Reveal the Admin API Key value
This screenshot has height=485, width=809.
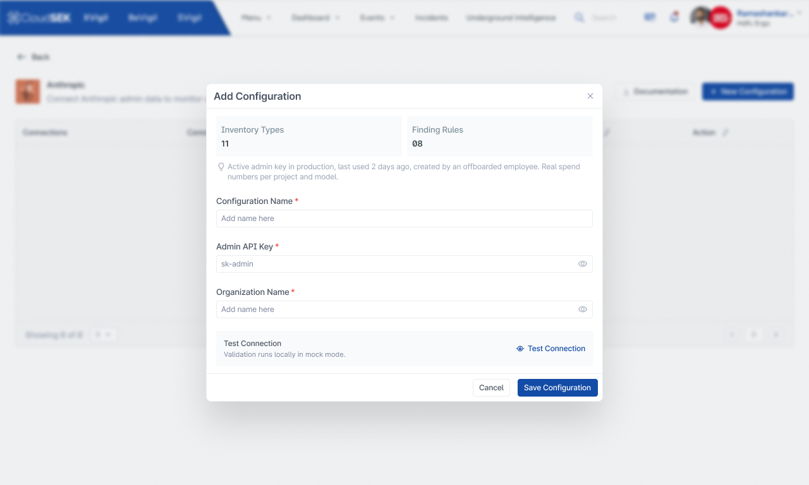click(583, 264)
